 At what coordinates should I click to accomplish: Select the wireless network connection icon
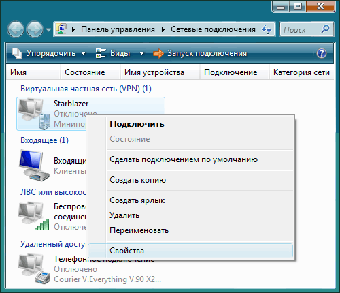(x=34, y=216)
